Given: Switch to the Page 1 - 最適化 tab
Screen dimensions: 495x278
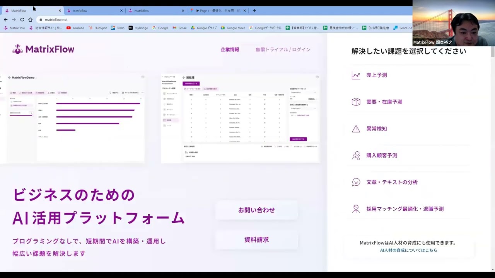Looking at the screenshot, I should (x=217, y=11).
